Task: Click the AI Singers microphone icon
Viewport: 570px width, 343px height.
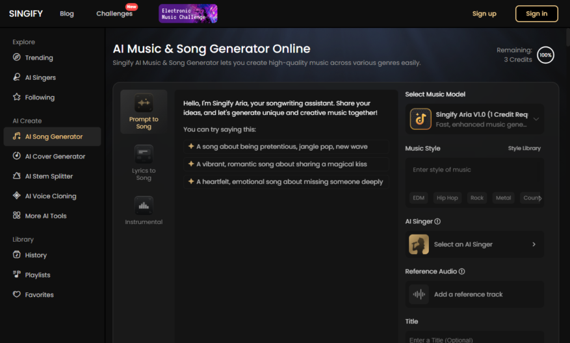Action: (x=17, y=77)
